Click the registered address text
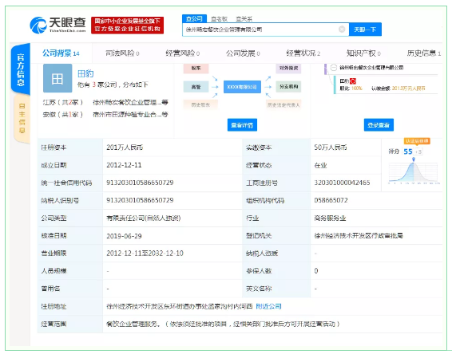Viewport: 452px width, 354px height. pyautogui.click(x=180, y=306)
